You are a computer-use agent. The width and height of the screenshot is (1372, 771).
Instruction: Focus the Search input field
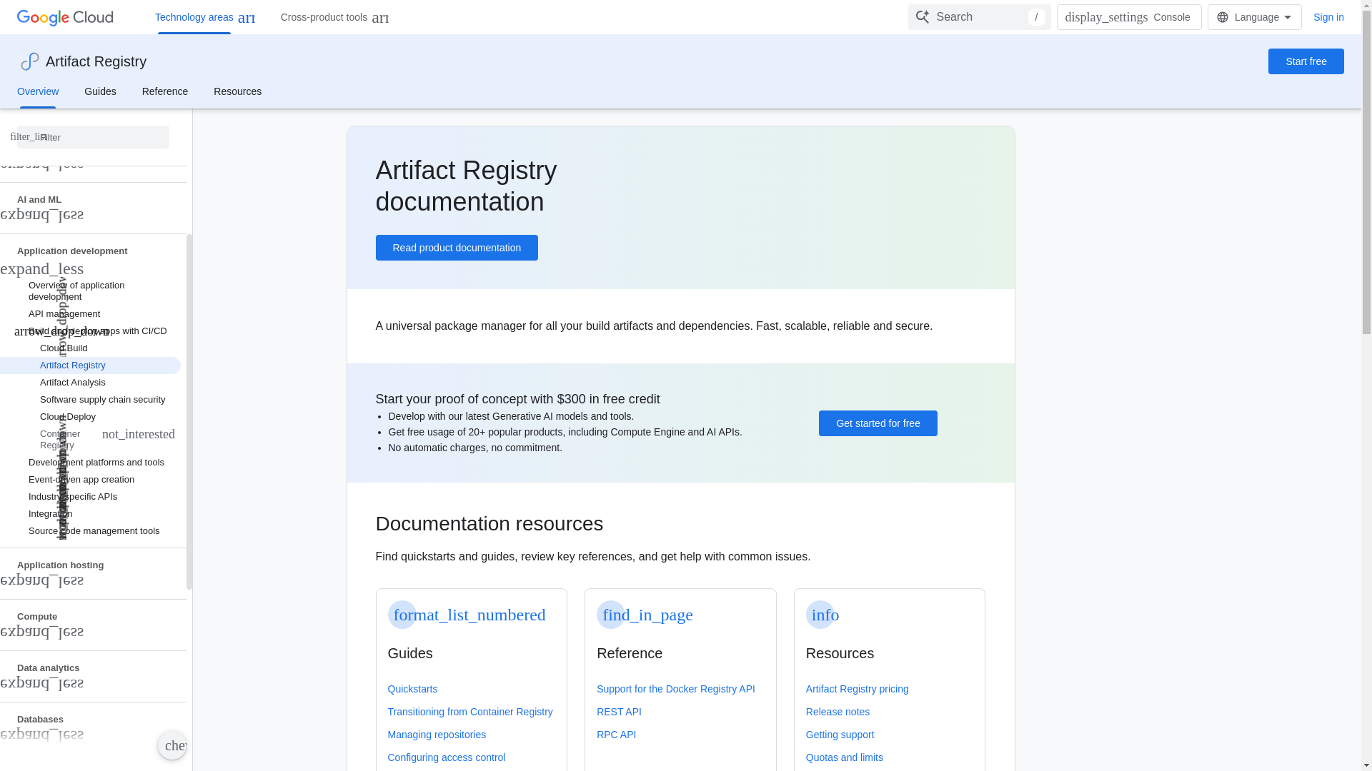[x=979, y=17]
